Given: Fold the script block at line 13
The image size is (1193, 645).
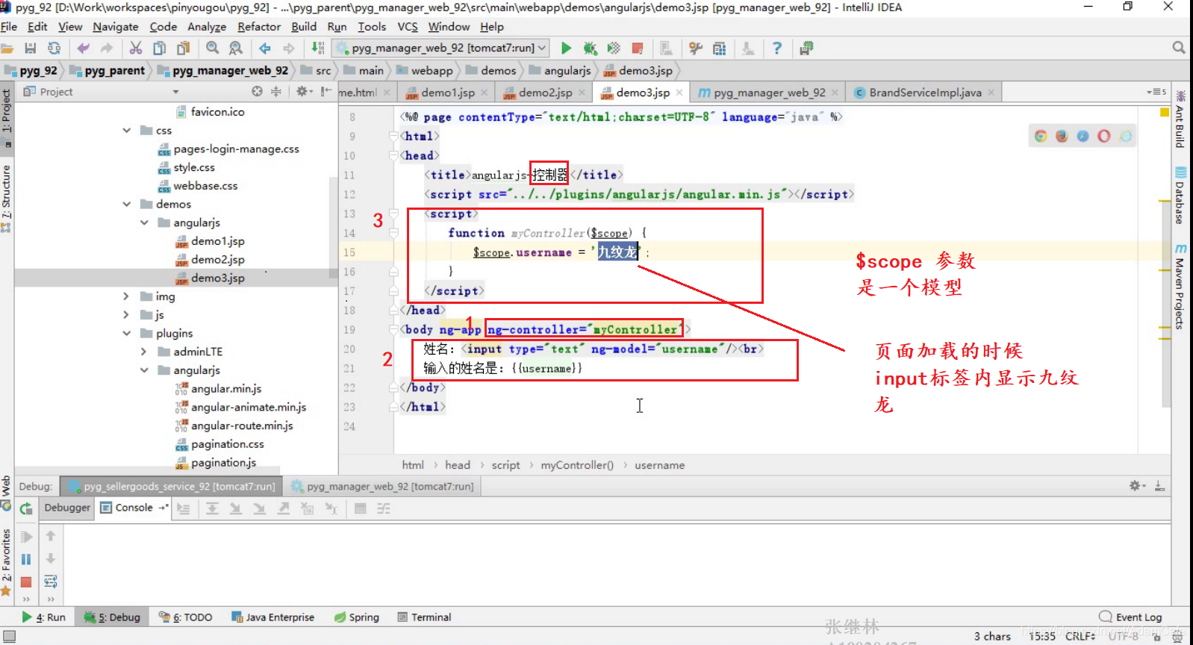Looking at the screenshot, I should (394, 214).
